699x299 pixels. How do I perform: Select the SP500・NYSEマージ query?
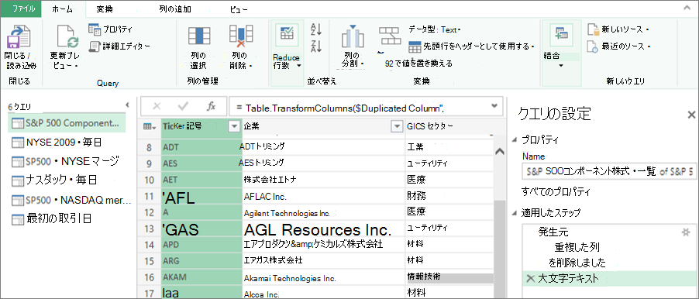tap(67, 161)
